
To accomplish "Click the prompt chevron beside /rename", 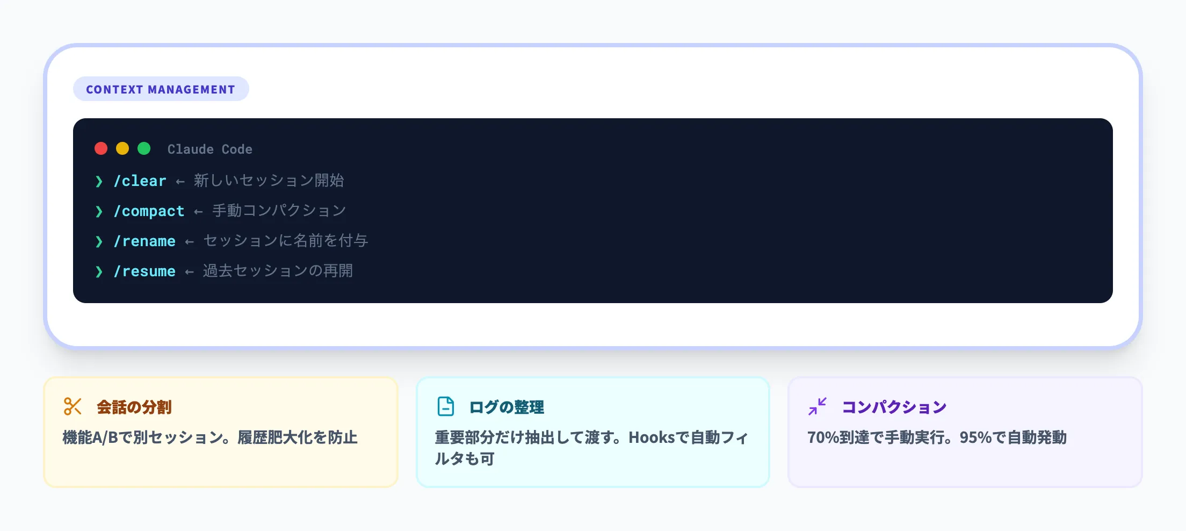I will [99, 242].
